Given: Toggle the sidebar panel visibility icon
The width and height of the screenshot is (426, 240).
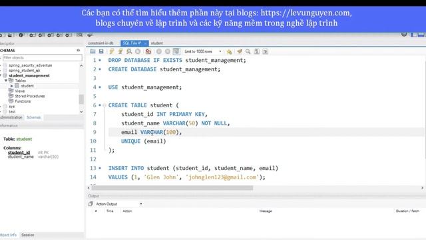Looking at the screenshot, I should click(x=414, y=35).
